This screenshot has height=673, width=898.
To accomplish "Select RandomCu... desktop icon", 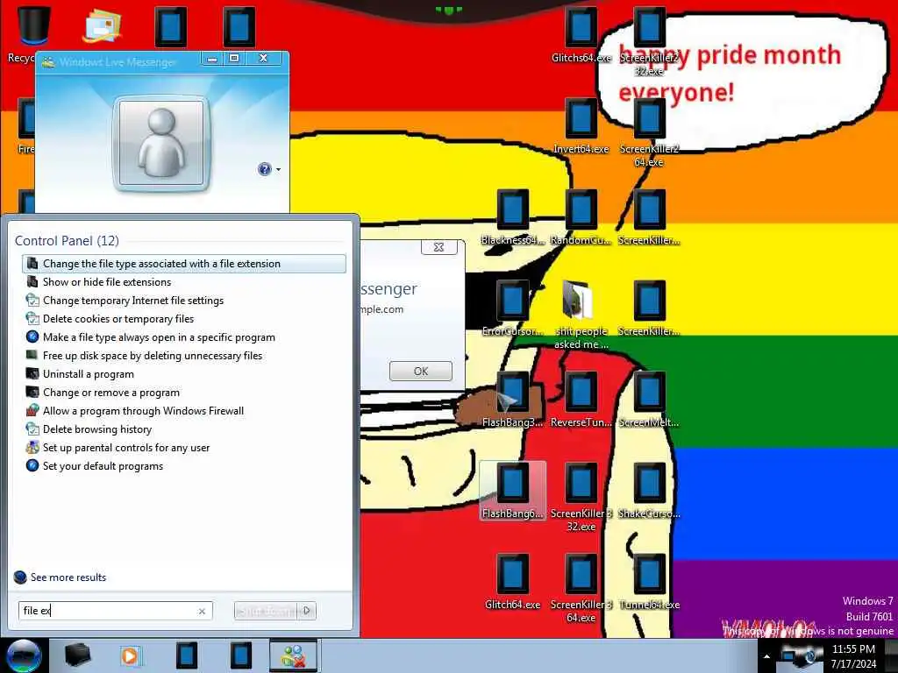I will (x=581, y=217).
